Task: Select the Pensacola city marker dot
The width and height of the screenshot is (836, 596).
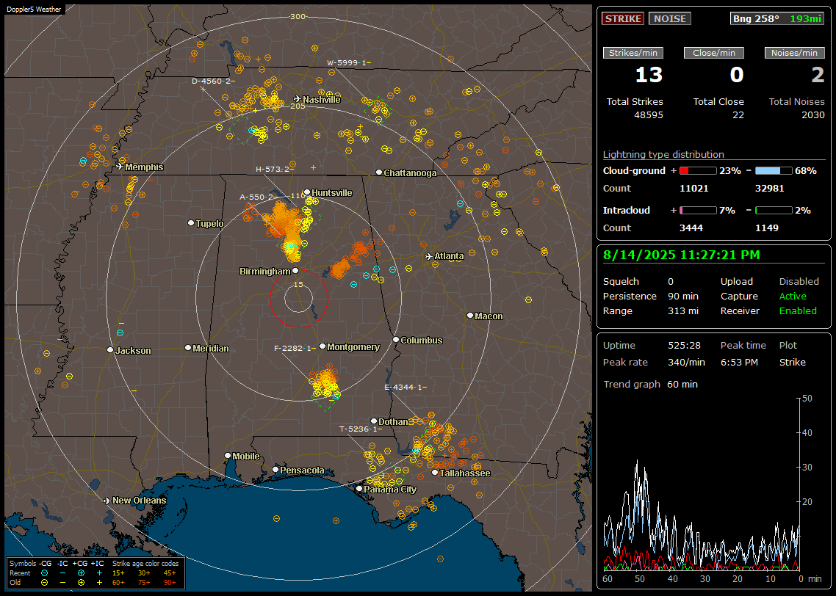Action: click(275, 470)
